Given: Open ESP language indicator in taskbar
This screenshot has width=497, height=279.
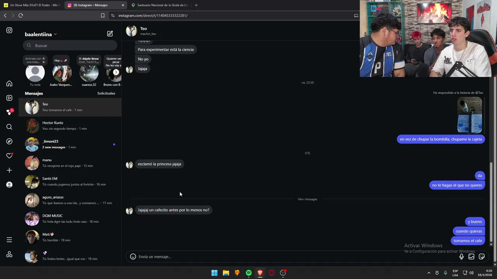Looking at the screenshot, I should (x=455, y=273).
